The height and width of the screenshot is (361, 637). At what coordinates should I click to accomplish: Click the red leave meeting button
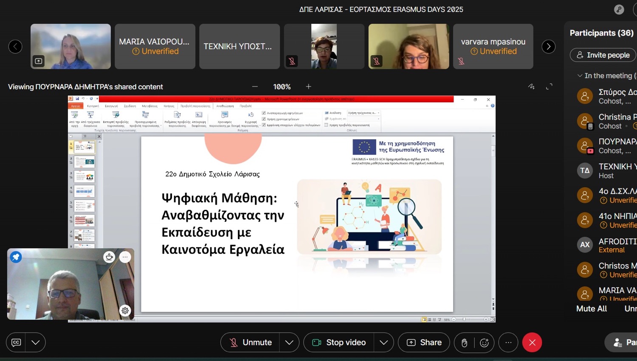[x=532, y=342]
